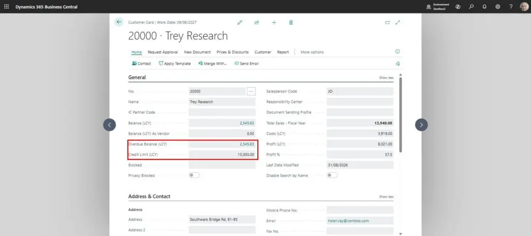Open the environment Sandbox indicator

coord(438,7)
